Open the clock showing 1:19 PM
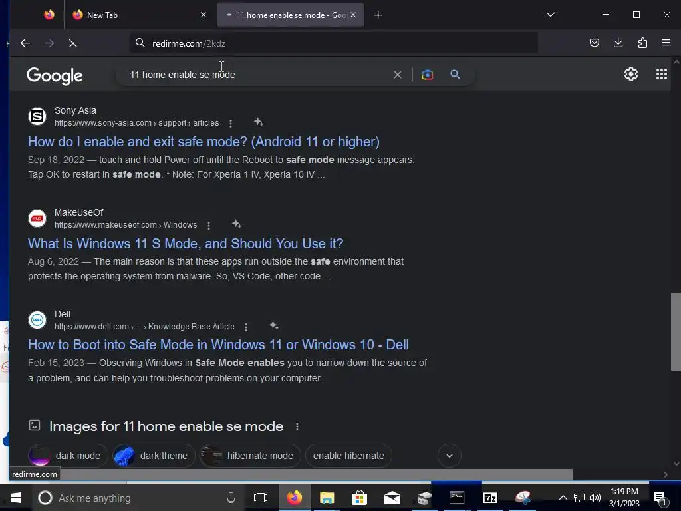The width and height of the screenshot is (681, 511). (x=624, y=498)
